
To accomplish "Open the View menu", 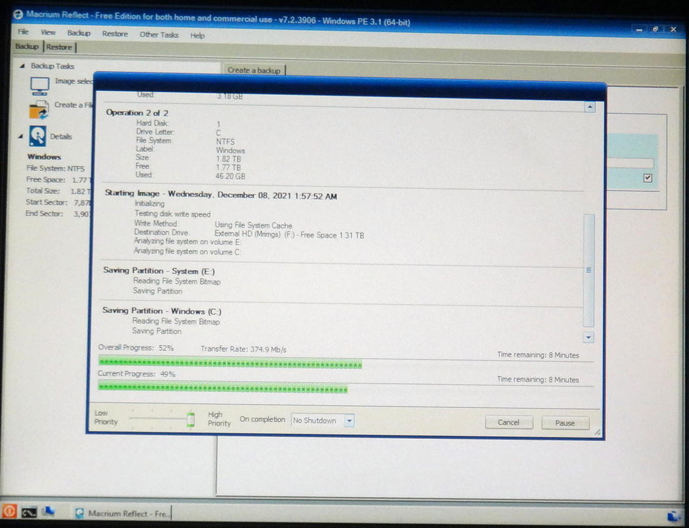I will [x=48, y=32].
